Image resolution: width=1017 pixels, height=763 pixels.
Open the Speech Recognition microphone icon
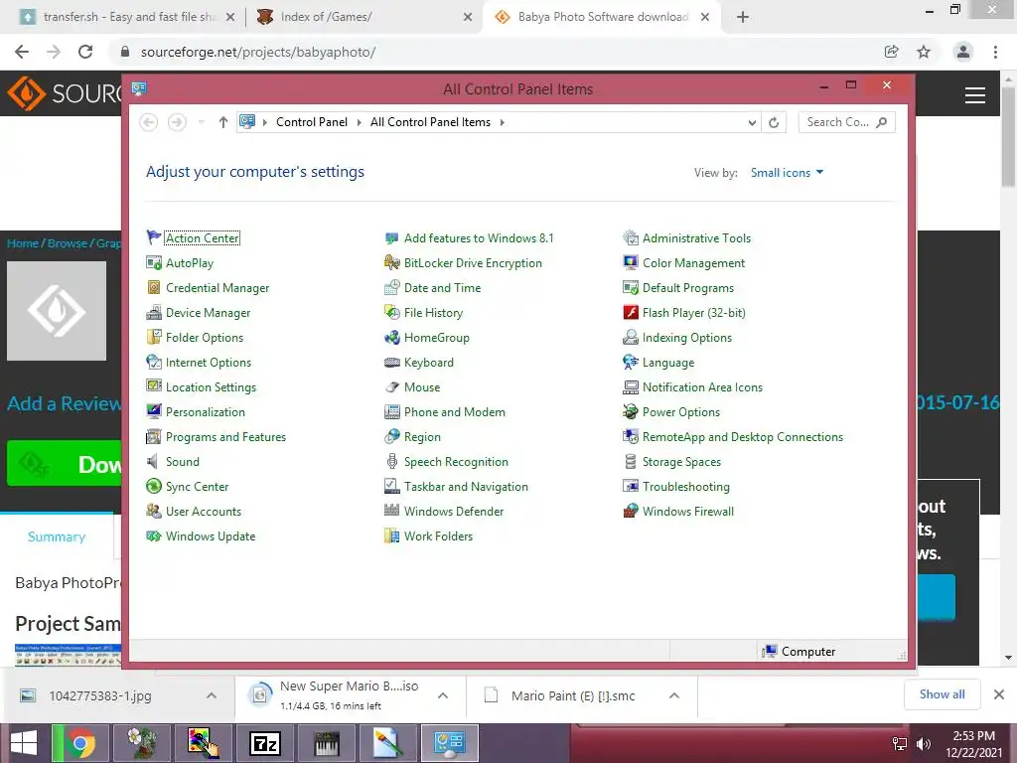pos(391,461)
